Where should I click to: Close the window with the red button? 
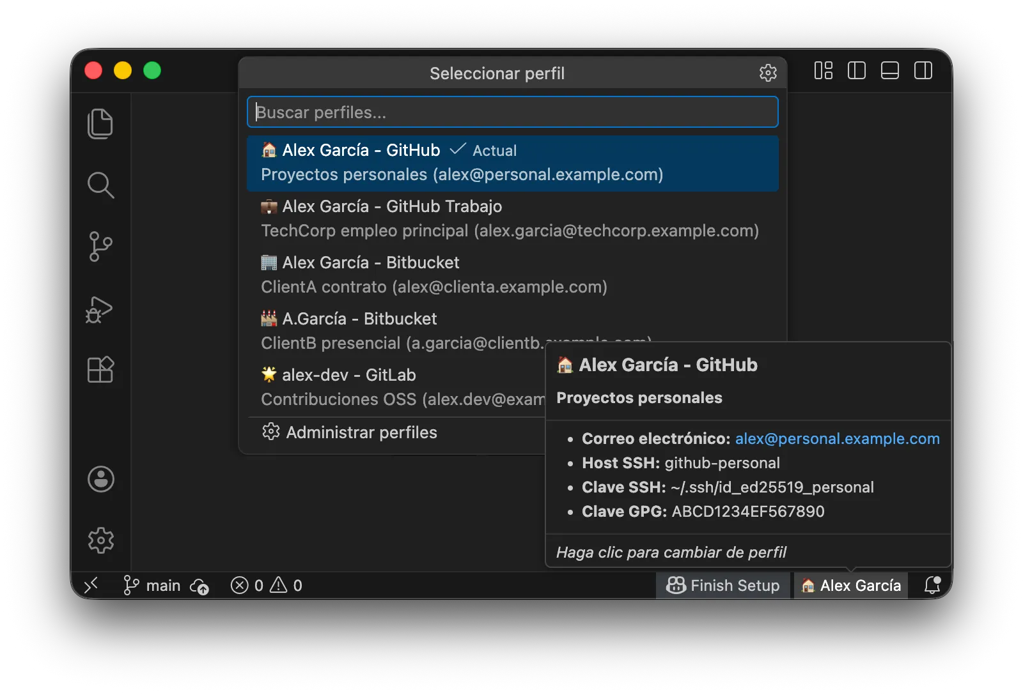click(94, 70)
